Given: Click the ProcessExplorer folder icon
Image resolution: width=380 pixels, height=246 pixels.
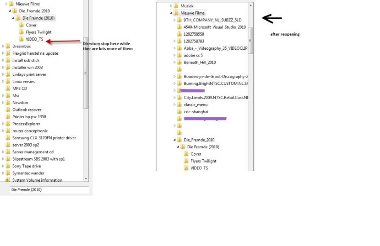Looking at the screenshot, I should [x=8, y=124].
